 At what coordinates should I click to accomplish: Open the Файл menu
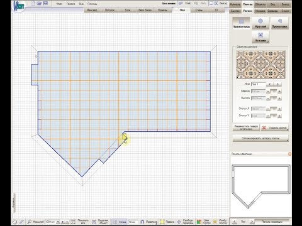tap(59, 4)
